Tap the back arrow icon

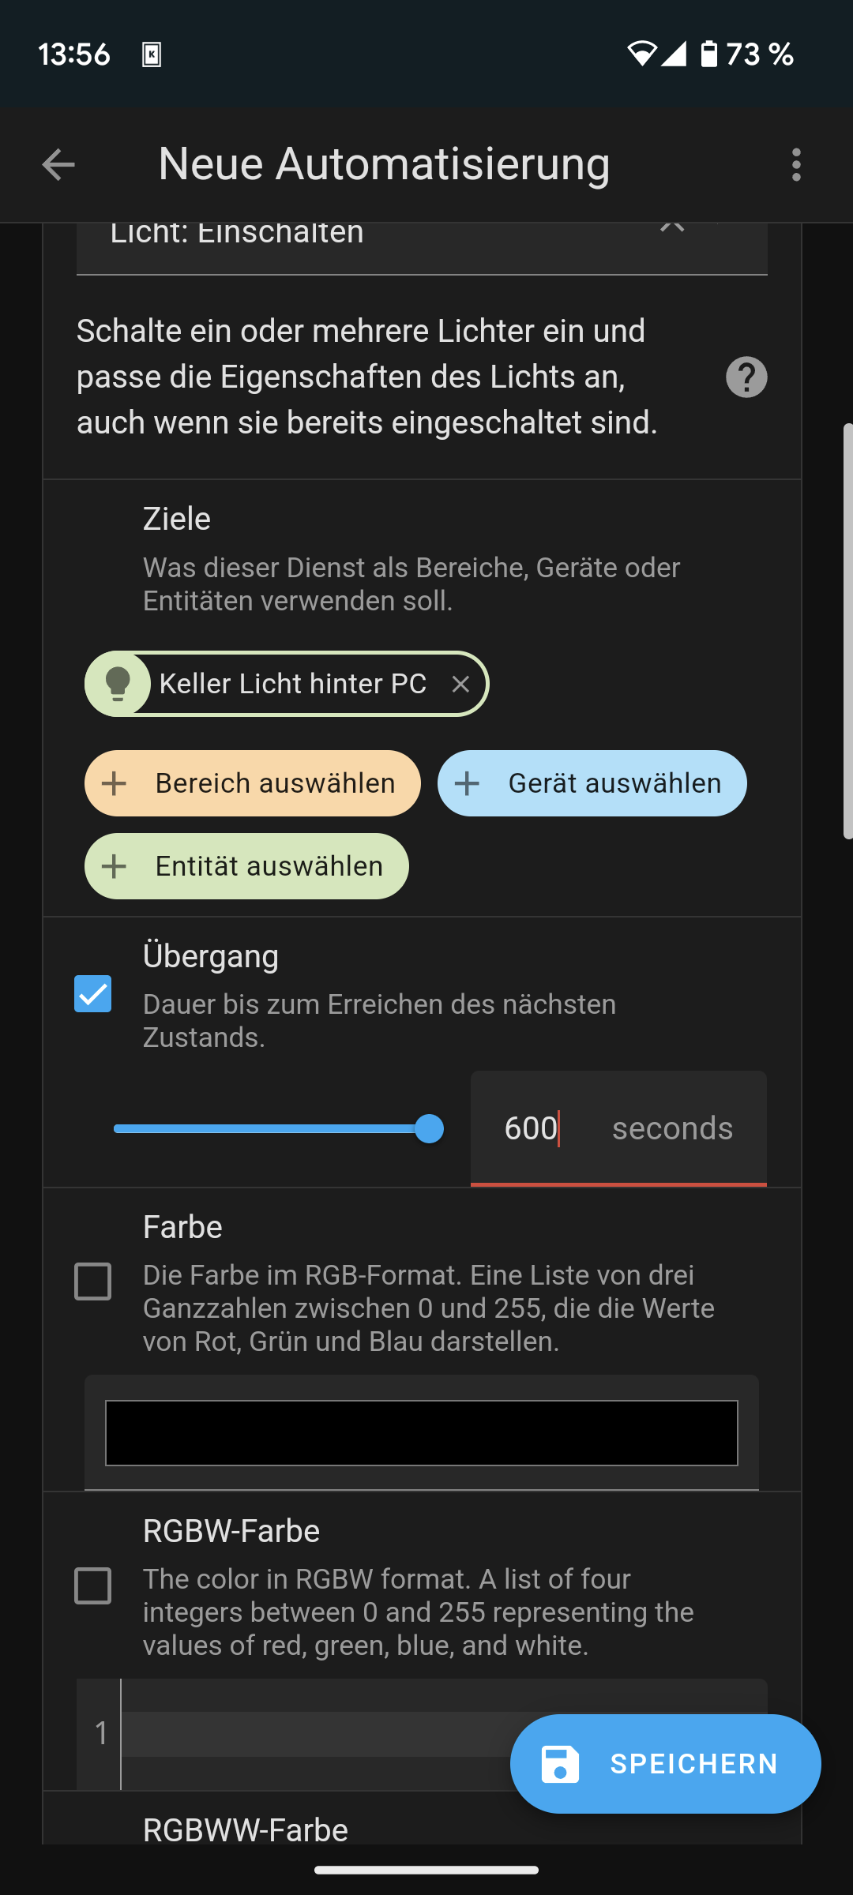58,165
